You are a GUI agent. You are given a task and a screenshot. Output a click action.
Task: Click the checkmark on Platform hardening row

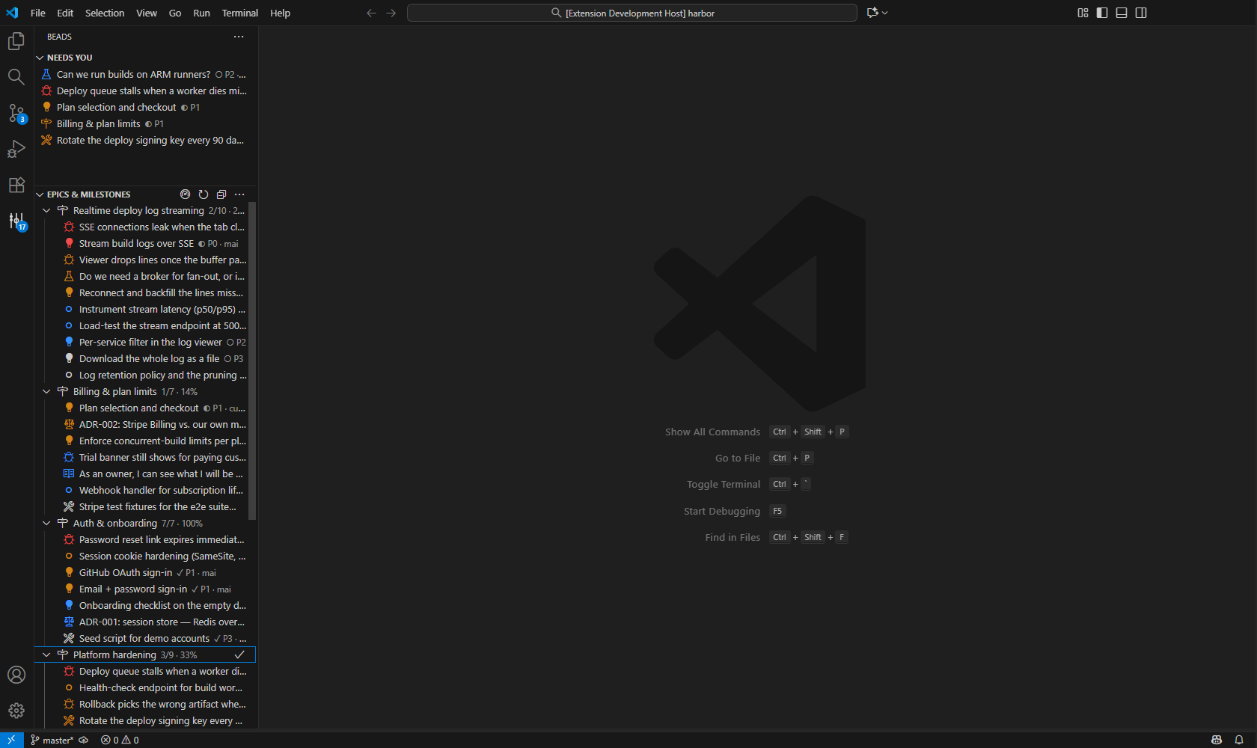click(x=239, y=654)
